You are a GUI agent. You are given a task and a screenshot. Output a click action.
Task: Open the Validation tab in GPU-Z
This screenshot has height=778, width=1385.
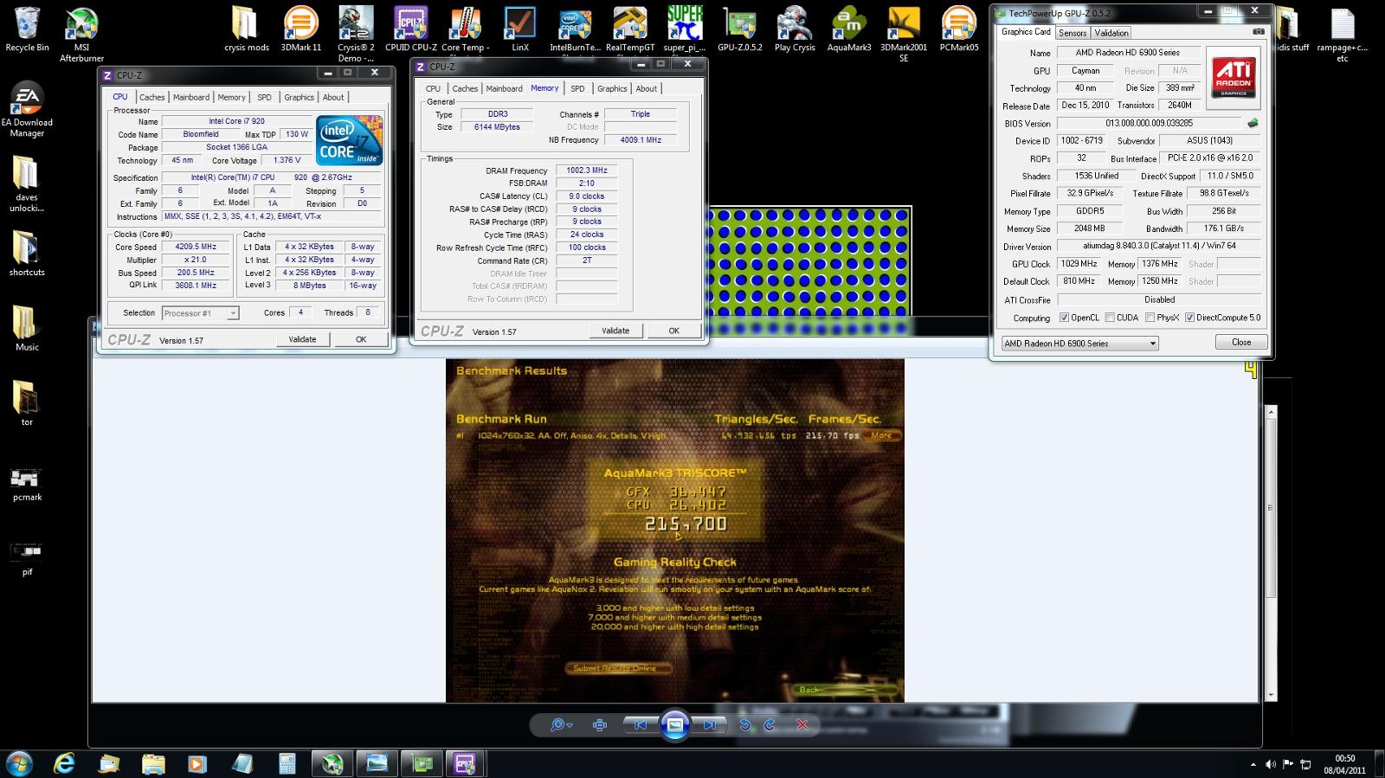click(1111, 33)
